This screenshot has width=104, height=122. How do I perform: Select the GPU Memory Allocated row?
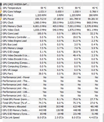pos(50,106)
